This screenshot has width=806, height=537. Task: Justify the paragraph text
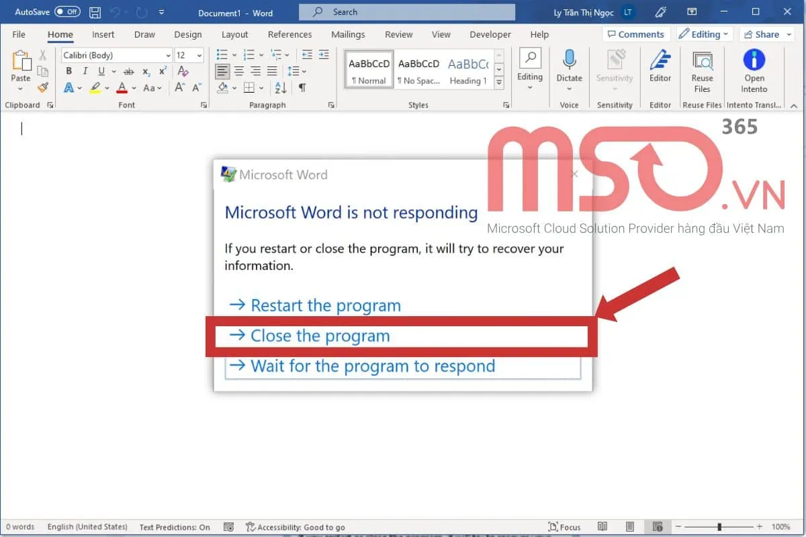pos(272,71)
